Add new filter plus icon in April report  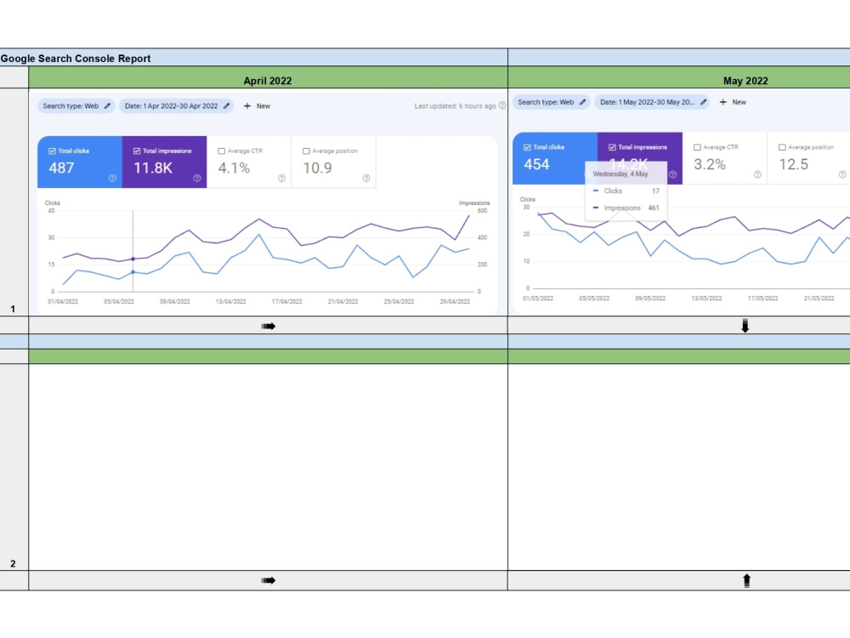click(247, 106)
